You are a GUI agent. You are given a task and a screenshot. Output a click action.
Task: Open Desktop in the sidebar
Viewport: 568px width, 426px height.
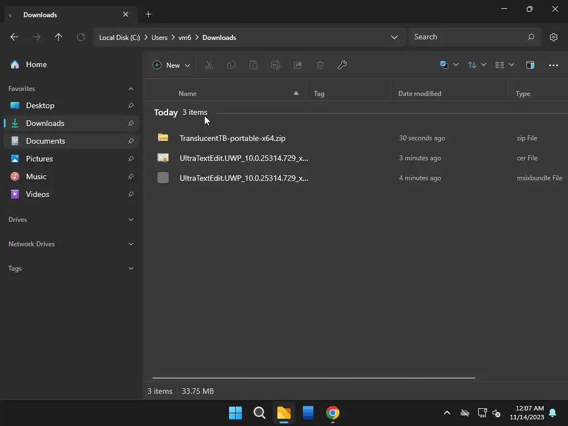71,105
